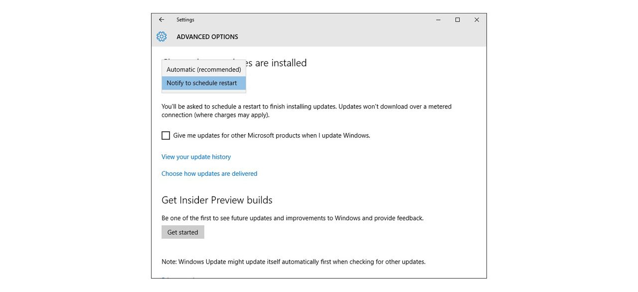638x292 pixels.
Task: Open Choose how updates are delivered
Action: (209, 174)
